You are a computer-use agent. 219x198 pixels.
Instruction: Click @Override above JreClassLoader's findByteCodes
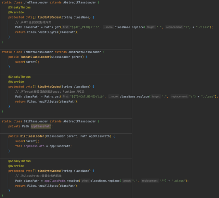[16, 12]
